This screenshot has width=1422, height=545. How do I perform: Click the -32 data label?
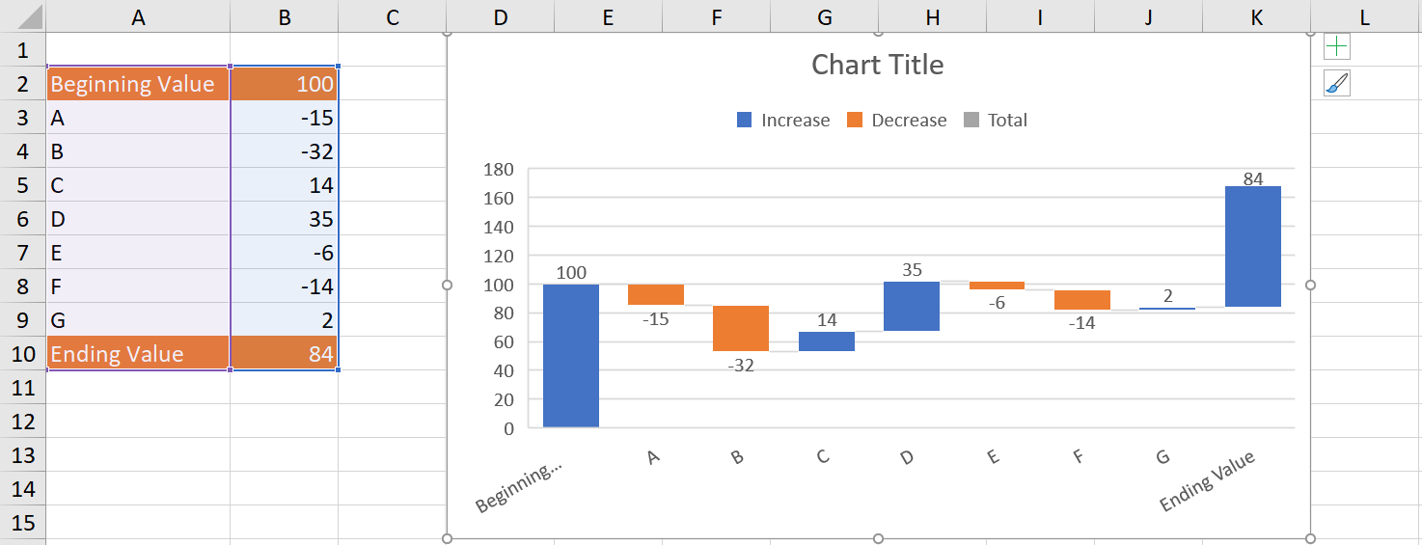click(741, 366)
